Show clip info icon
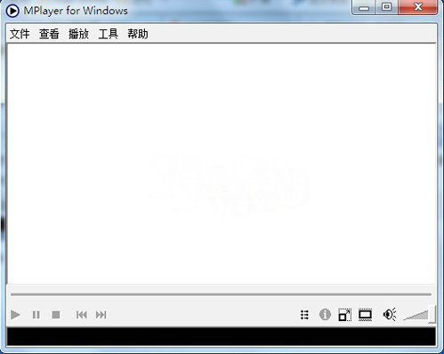The image size is (444, 354). coord(325,314)
